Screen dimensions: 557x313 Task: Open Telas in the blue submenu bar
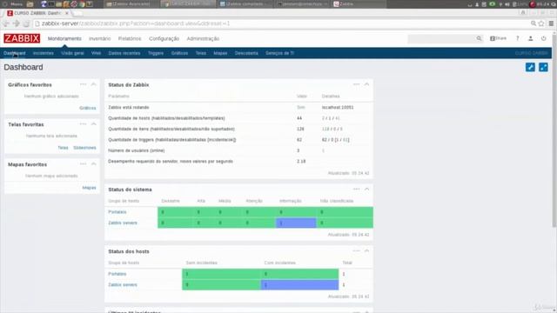[x=201, y=53]
